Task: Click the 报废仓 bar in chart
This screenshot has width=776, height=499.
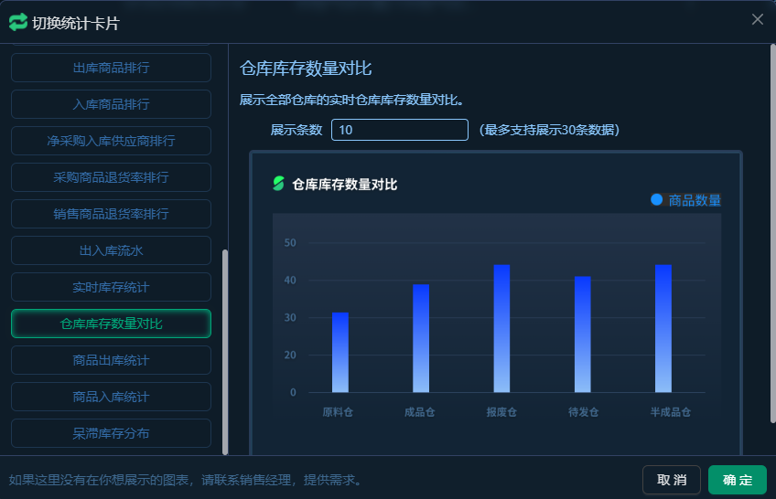Action: pos(501,328)
